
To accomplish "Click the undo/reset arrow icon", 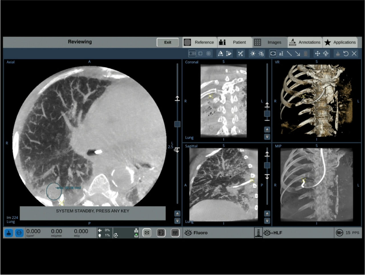I will click(x=346, y=54).
